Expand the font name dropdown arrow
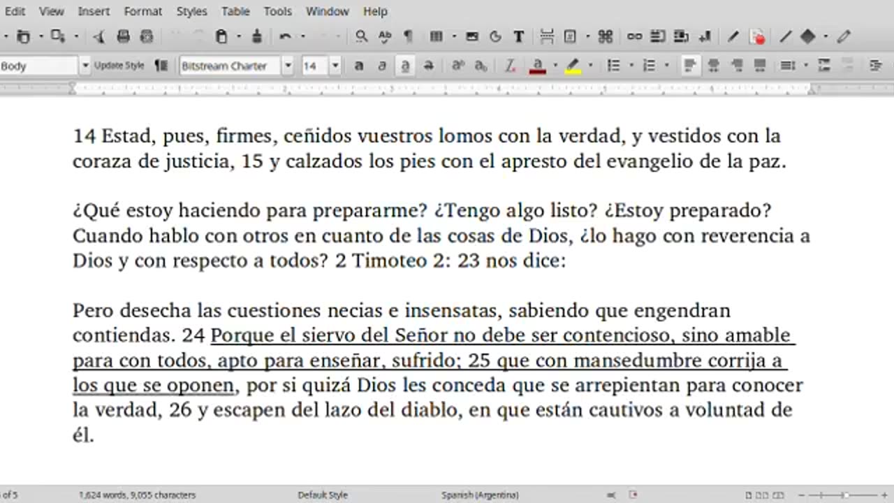 [x=288, y=66]
